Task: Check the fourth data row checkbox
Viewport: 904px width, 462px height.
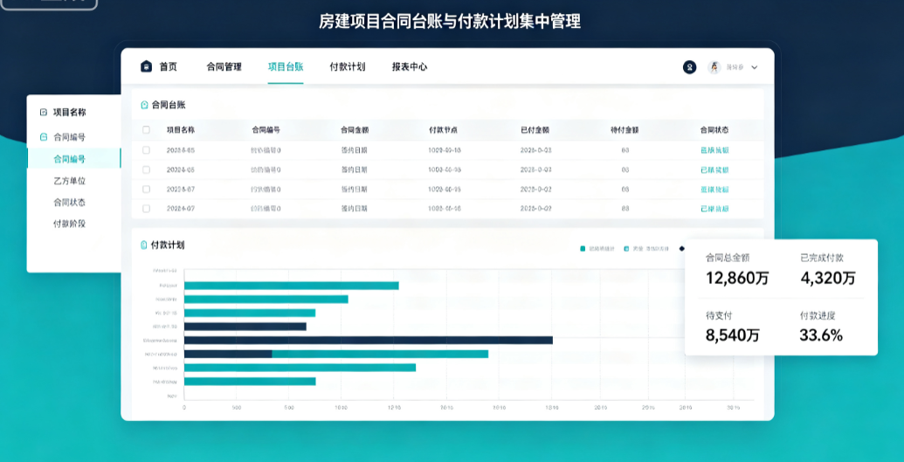Action: [x=146, y=208]
